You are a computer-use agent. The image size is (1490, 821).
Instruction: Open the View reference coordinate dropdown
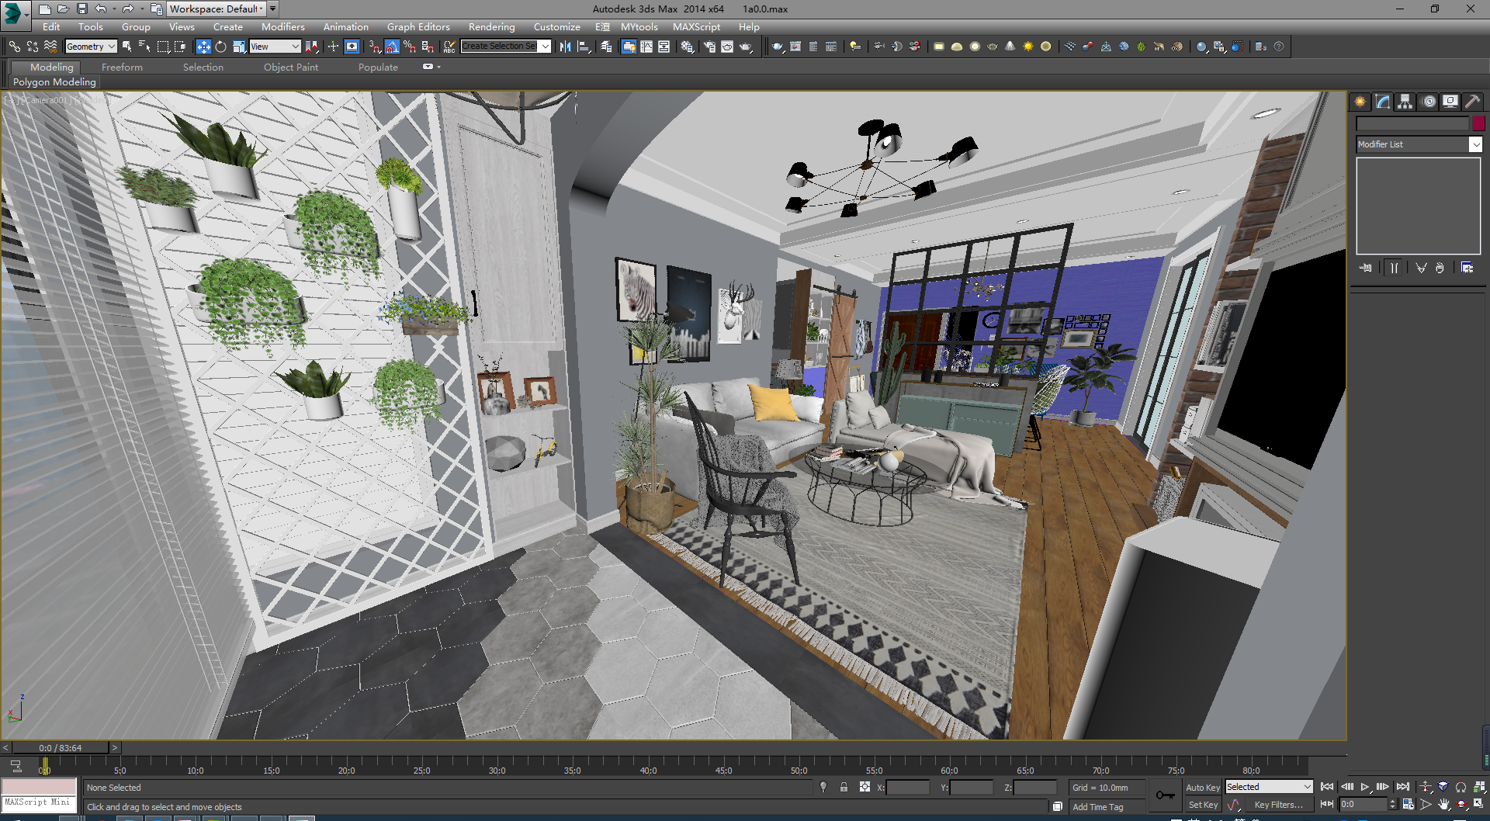coord(275,47)
